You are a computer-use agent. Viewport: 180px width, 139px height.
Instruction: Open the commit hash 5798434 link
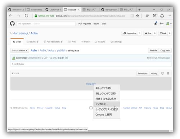tap(151, 58)
